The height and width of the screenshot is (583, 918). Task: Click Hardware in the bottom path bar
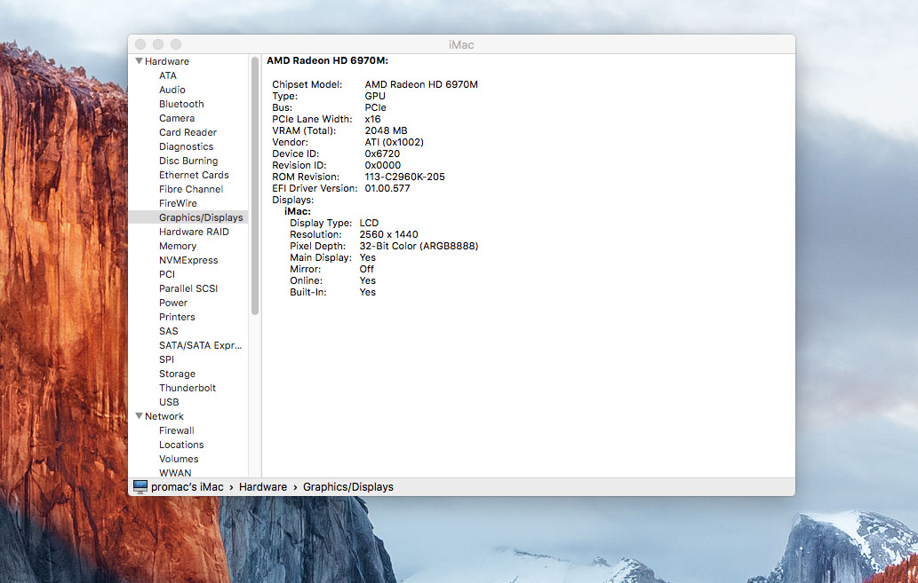point(263,487)
